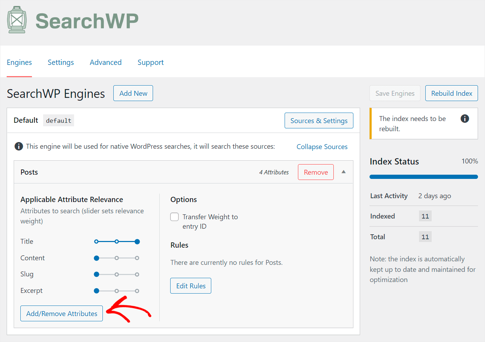
Task: Set Excerpt slider to highest stop
Action: tap(137, 291)
